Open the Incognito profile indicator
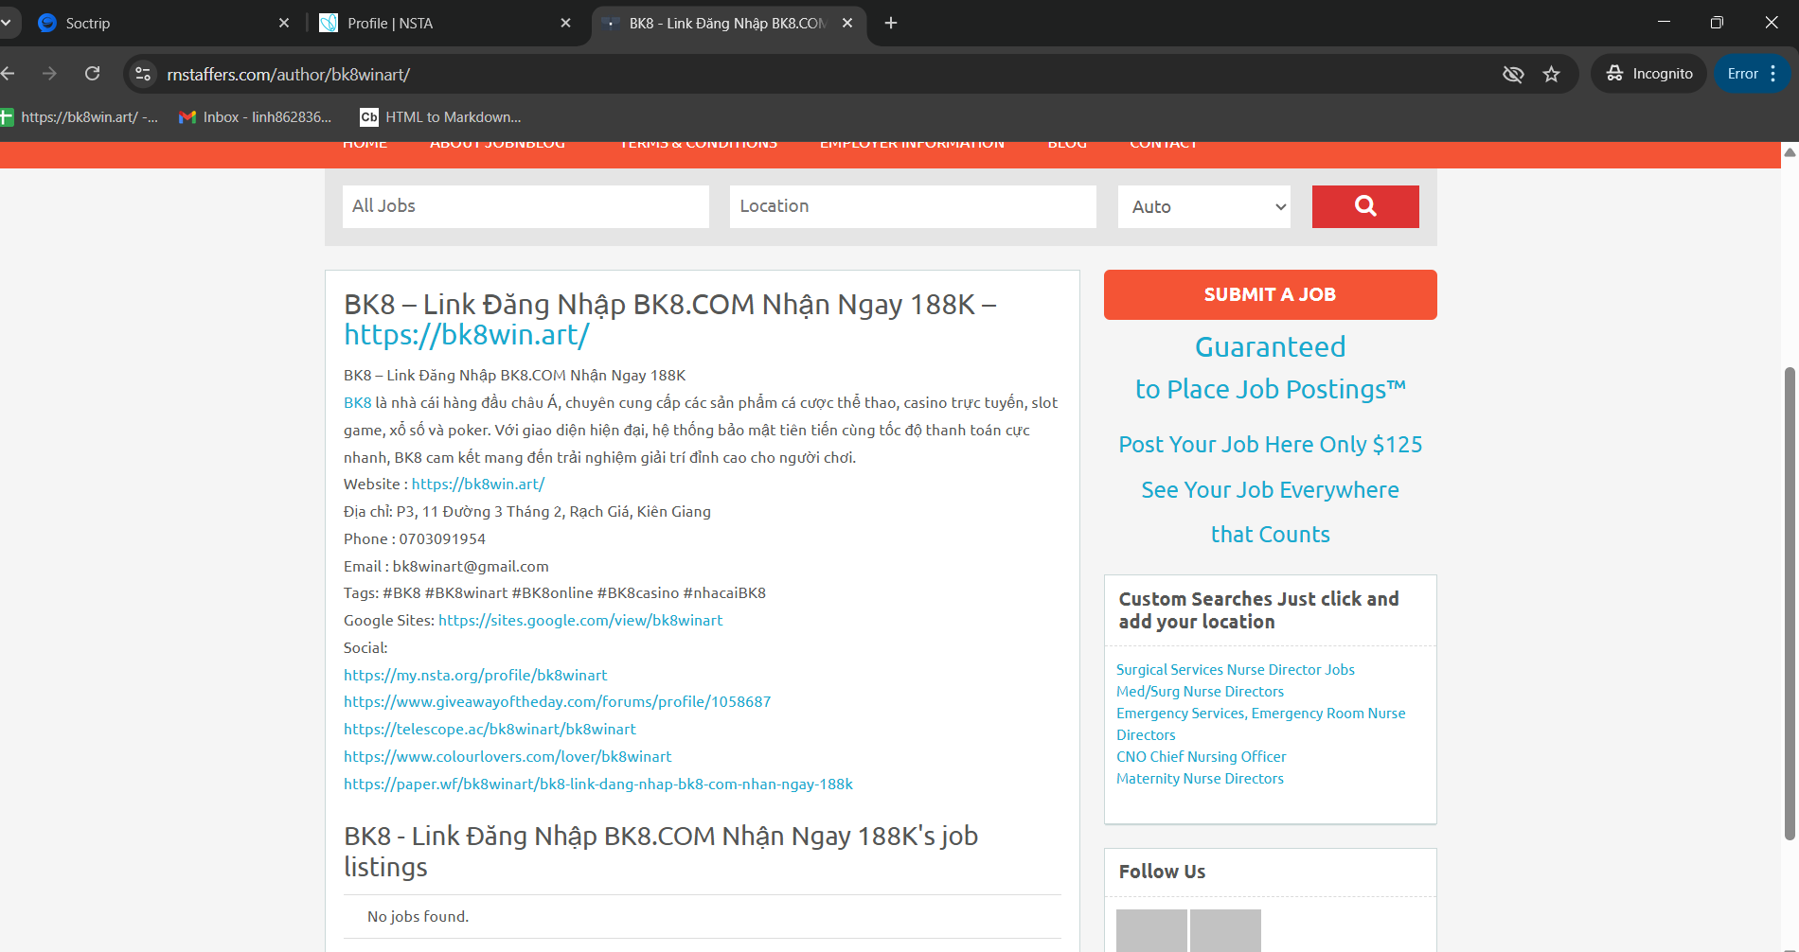 pos(1648,74)
